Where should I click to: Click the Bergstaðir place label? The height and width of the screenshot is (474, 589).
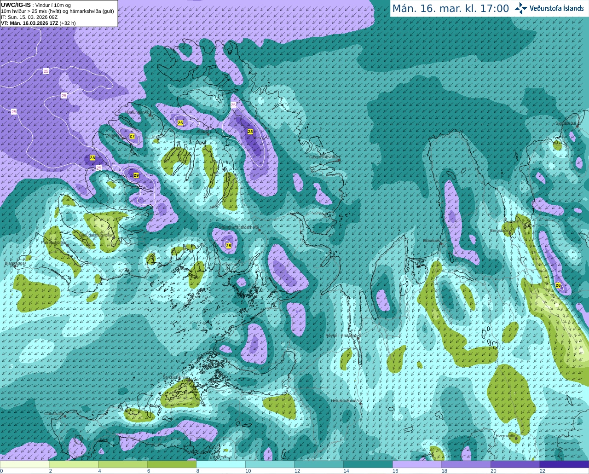point(499,231)
